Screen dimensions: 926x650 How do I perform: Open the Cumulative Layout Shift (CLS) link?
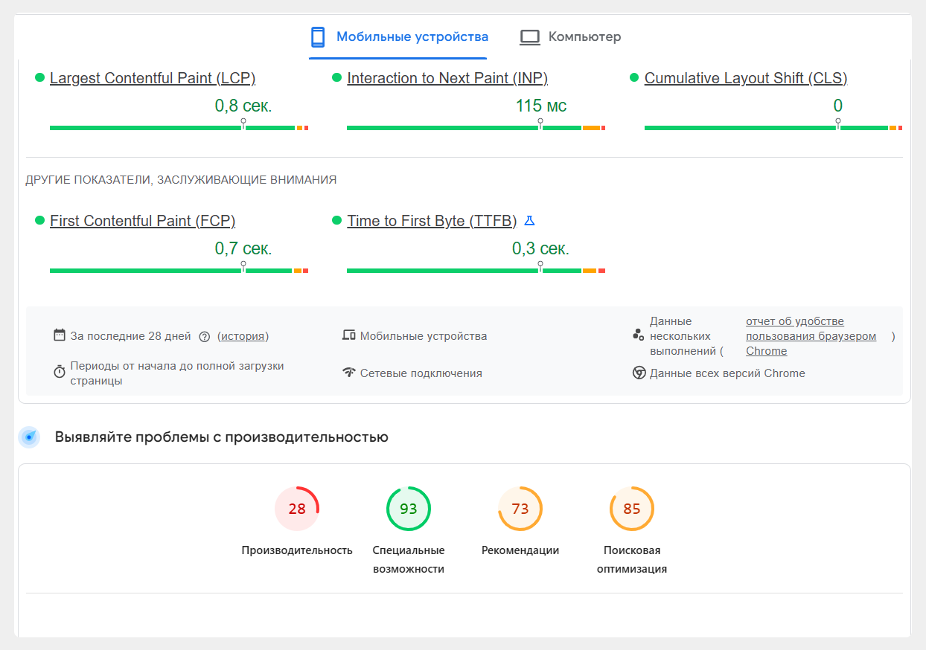tap(746, 77)
